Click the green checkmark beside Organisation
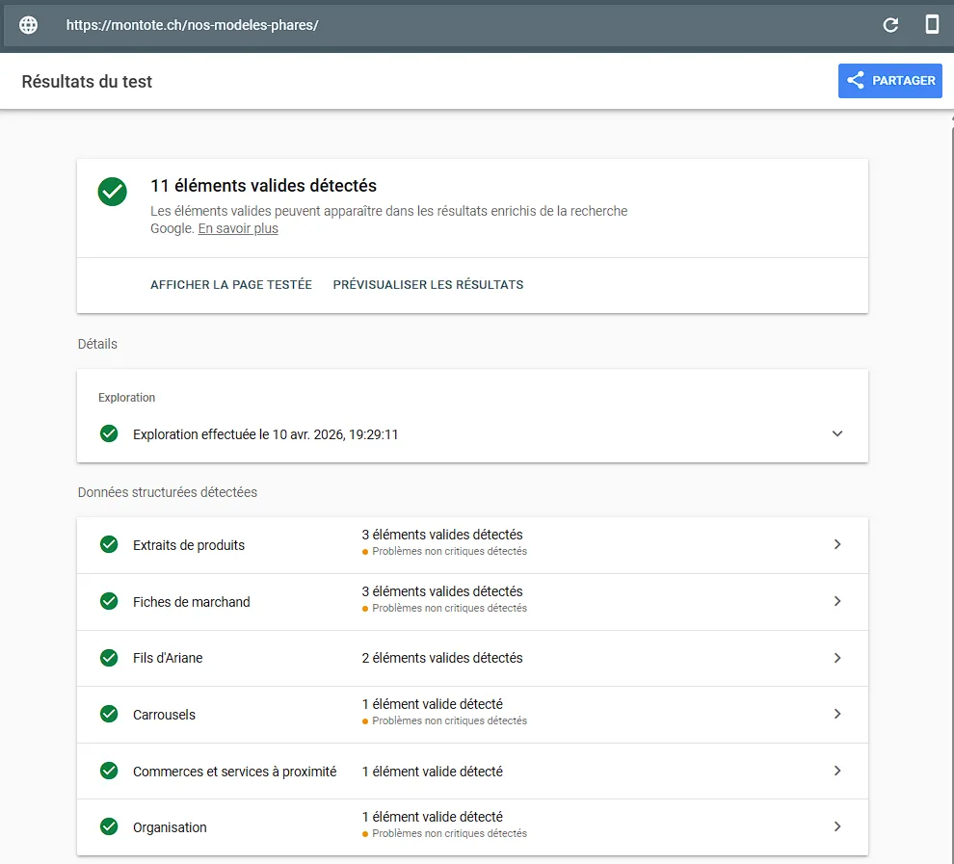 (x=110, y=826)
